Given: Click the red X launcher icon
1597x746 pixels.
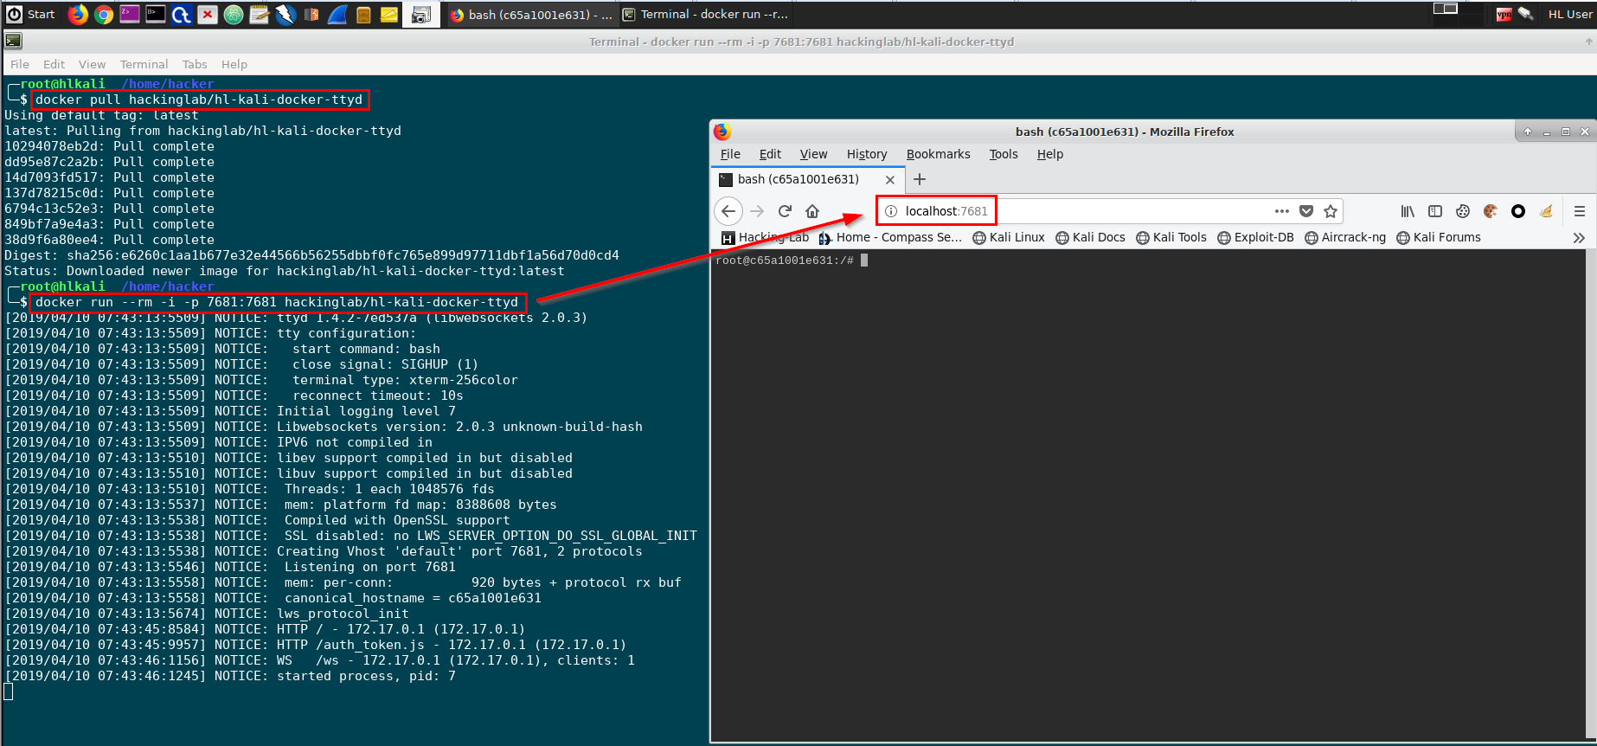Looking at the screenshot, I should point(208,14).
